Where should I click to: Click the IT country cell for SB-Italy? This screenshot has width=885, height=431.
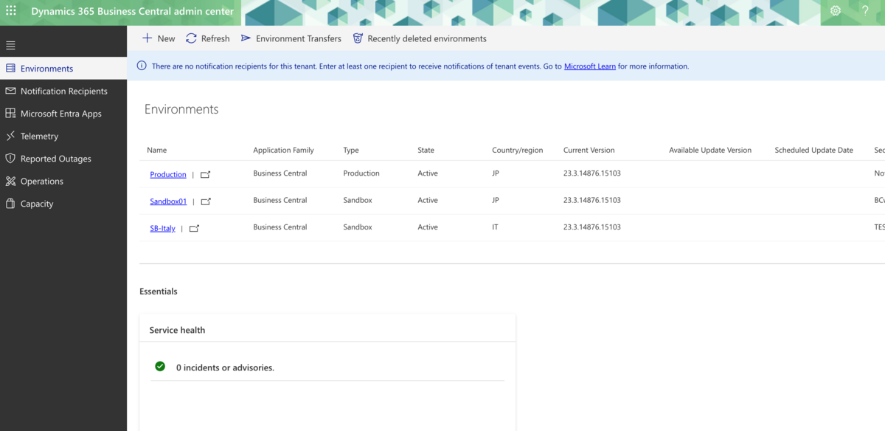click(x=495, y=227)
